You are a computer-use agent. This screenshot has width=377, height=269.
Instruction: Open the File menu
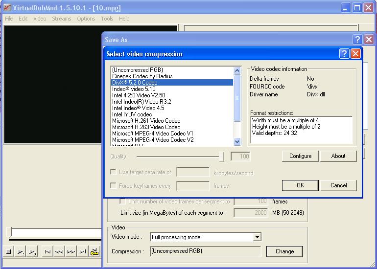[x=9, y=19]
